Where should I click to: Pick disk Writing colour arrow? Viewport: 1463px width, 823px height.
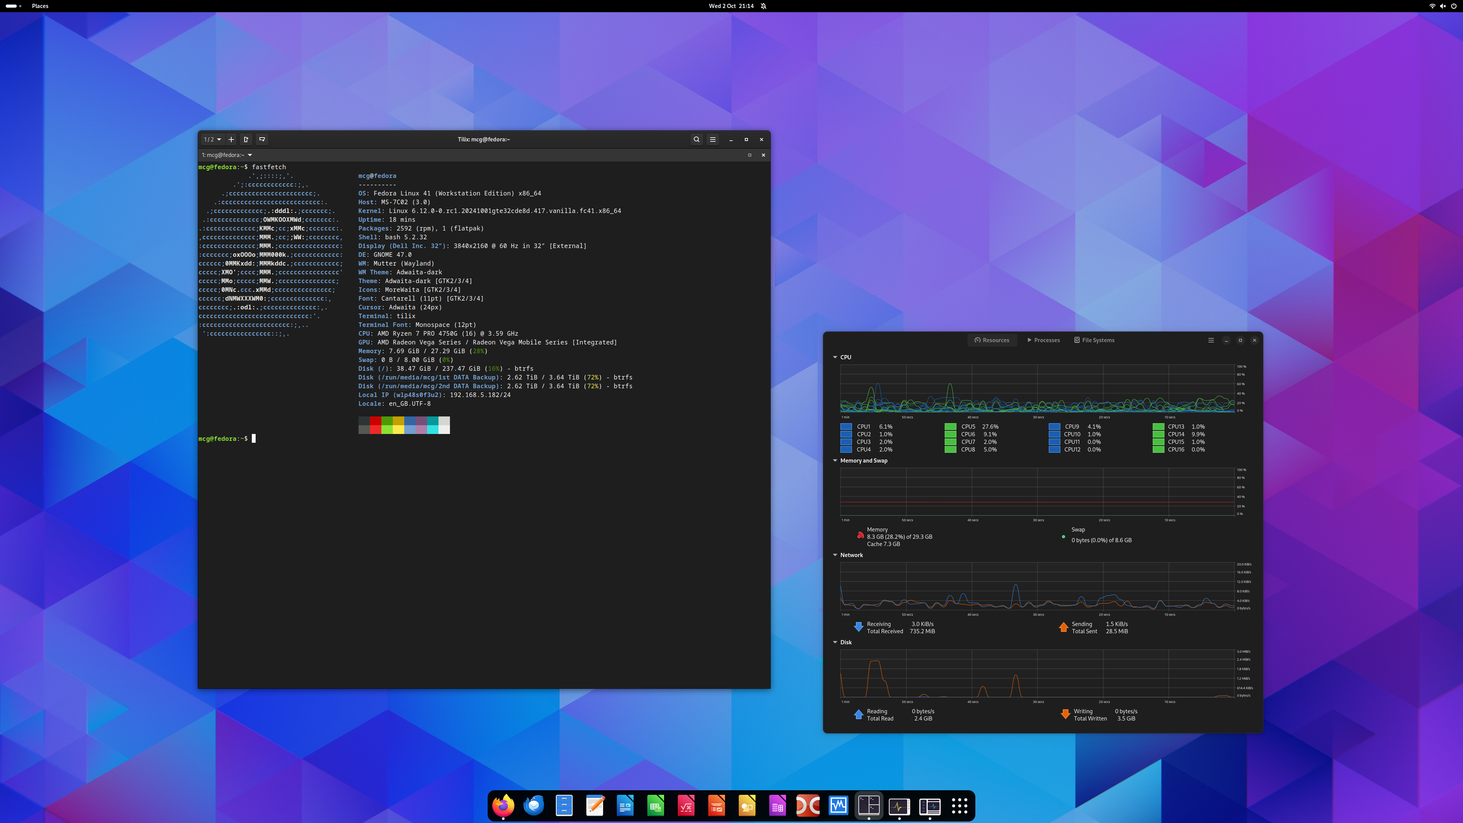[1066, 714]
